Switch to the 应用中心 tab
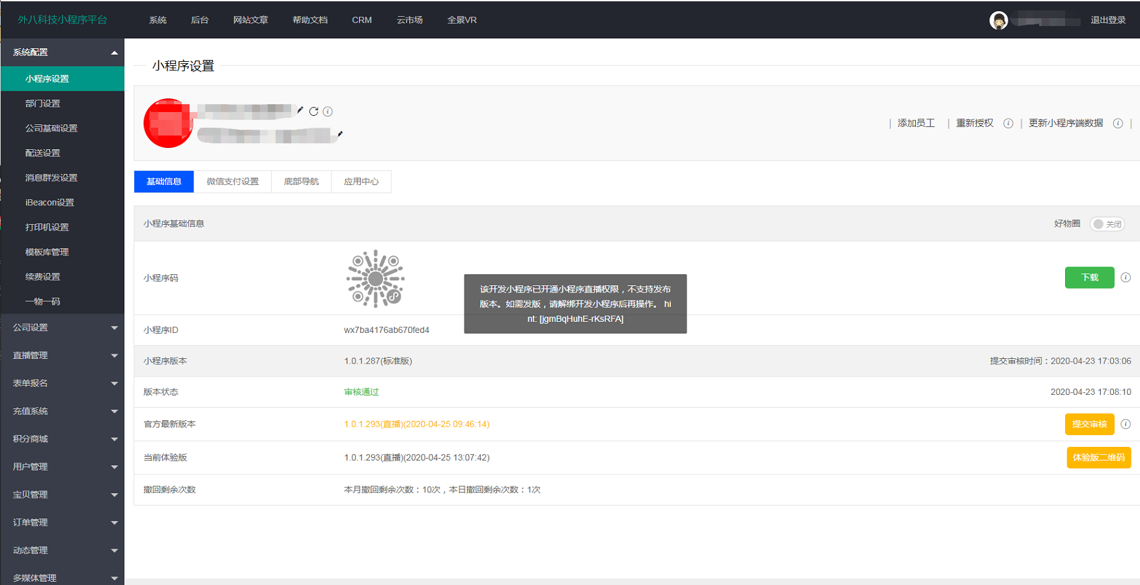 (361, 182)
